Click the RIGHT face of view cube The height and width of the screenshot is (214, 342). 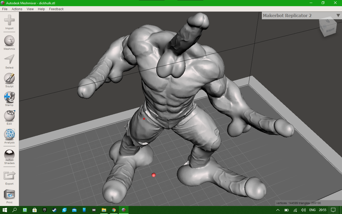coord(331,30)
